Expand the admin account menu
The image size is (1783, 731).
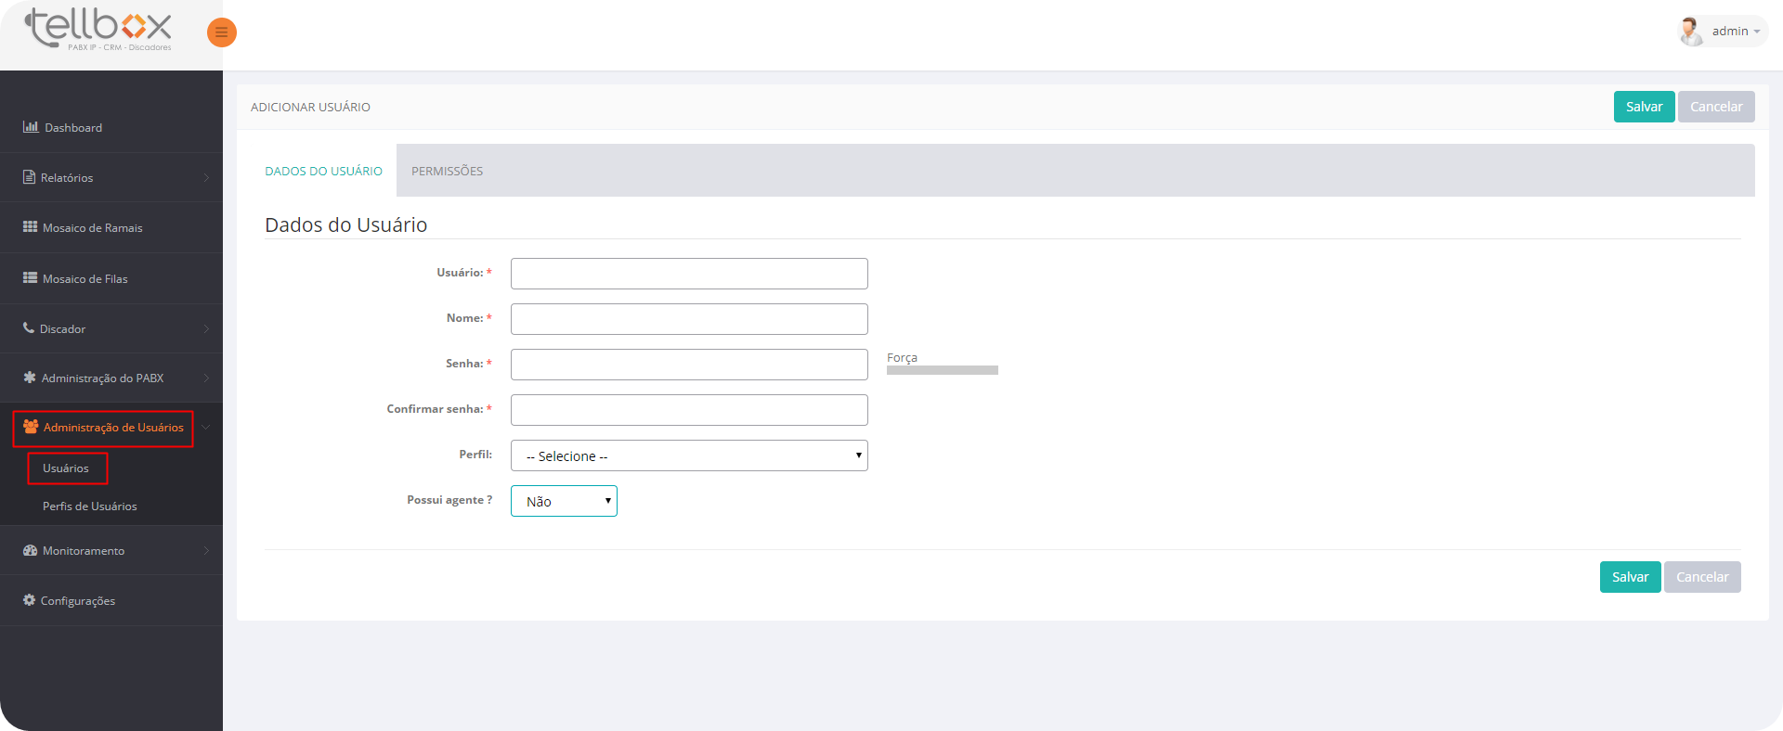point(1736,32)
